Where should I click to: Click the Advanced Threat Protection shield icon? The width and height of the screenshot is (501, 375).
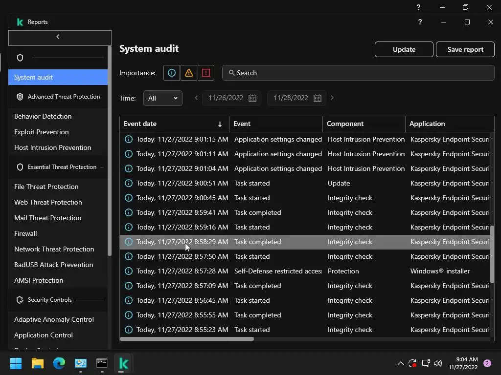click(20, 97)
